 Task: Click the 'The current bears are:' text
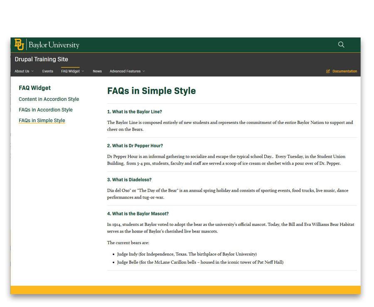tap(128, 243)
